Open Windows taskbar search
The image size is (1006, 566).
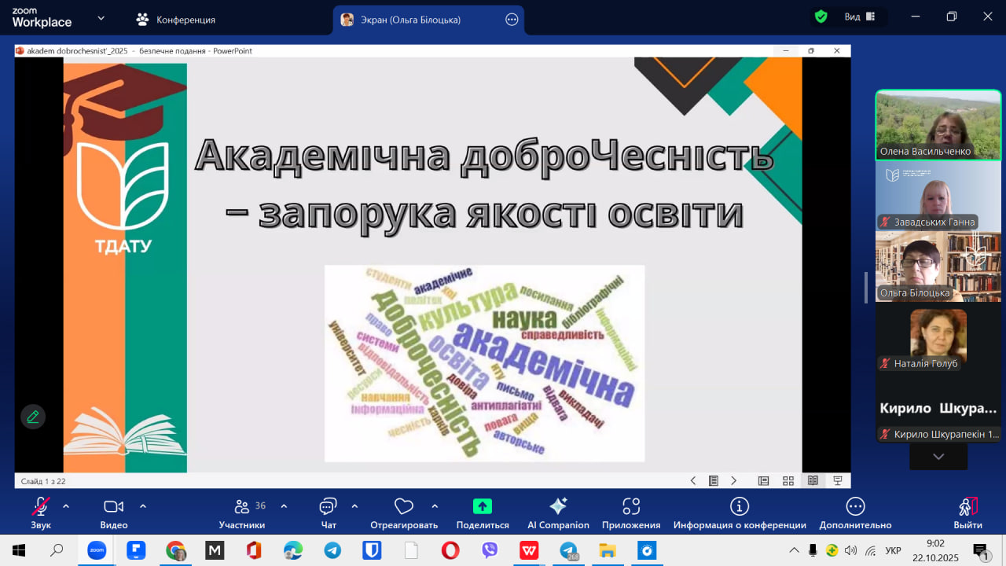[57, 550]
